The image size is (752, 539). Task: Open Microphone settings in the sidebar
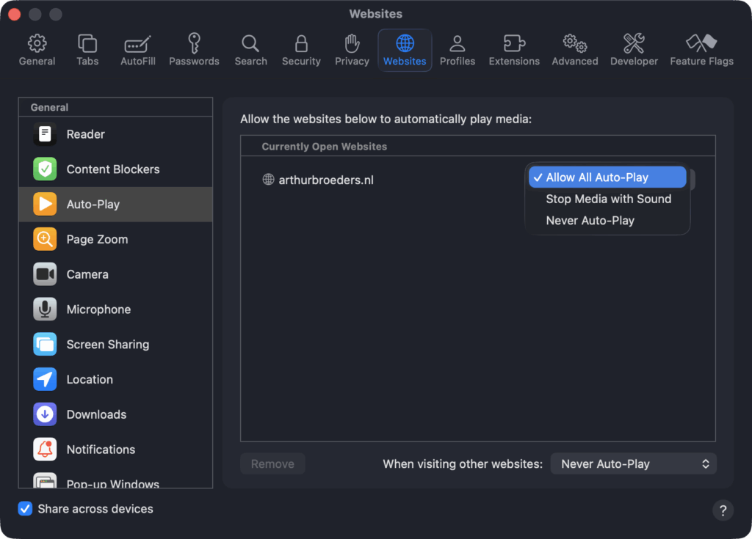coord(98,309)
